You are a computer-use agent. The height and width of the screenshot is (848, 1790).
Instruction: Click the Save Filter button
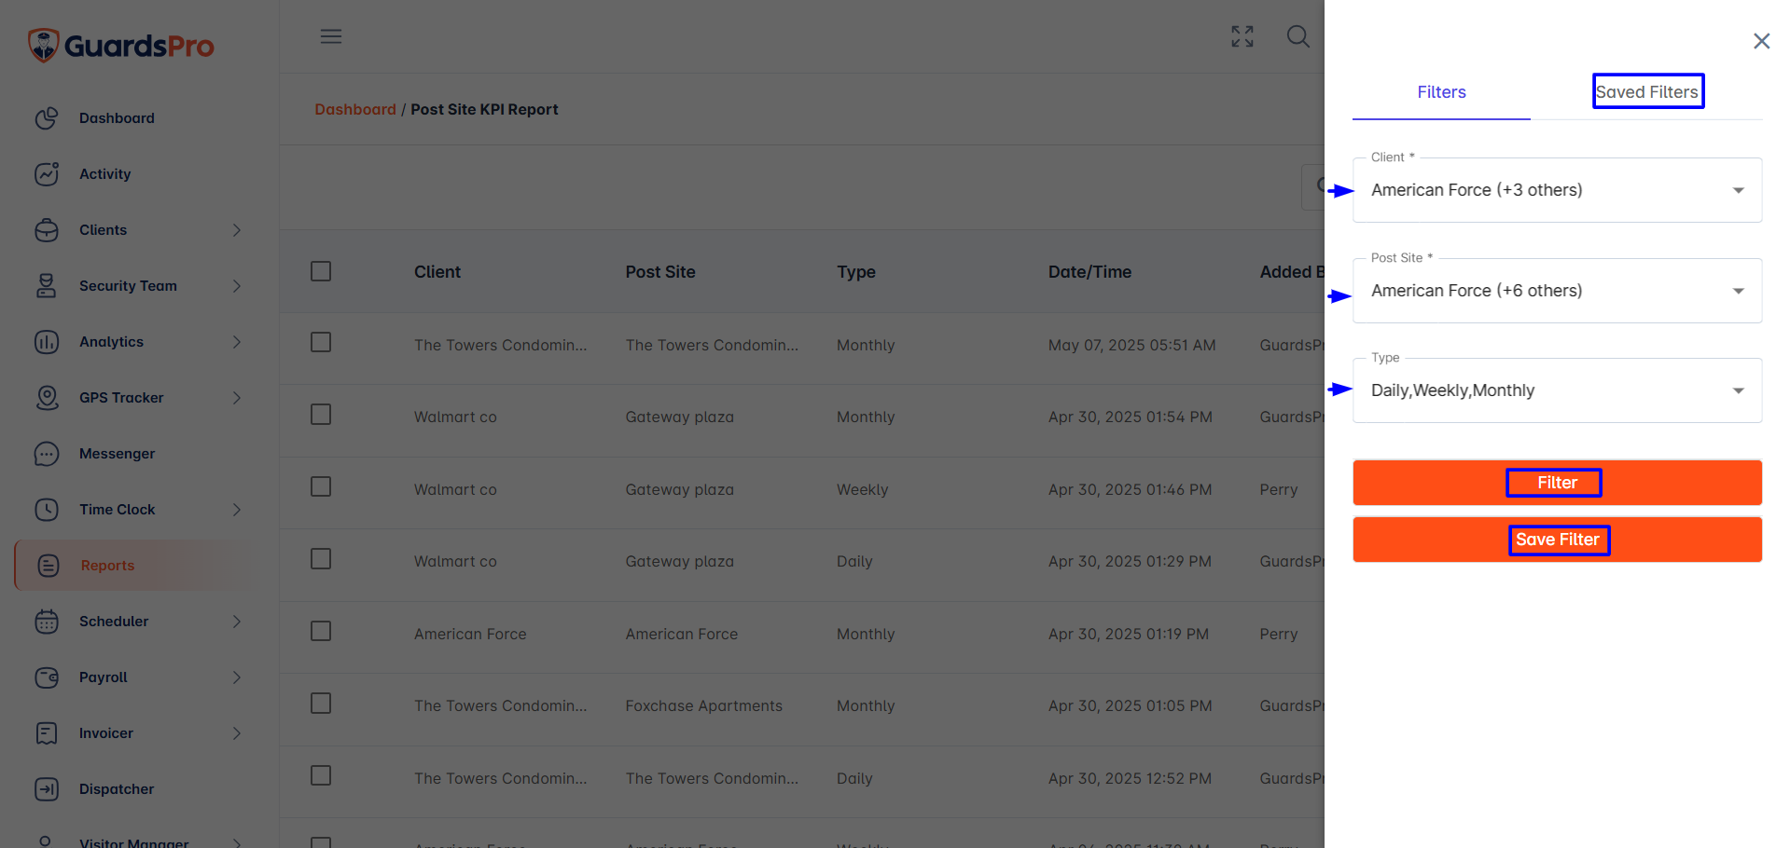click(x=1557, y=540)
